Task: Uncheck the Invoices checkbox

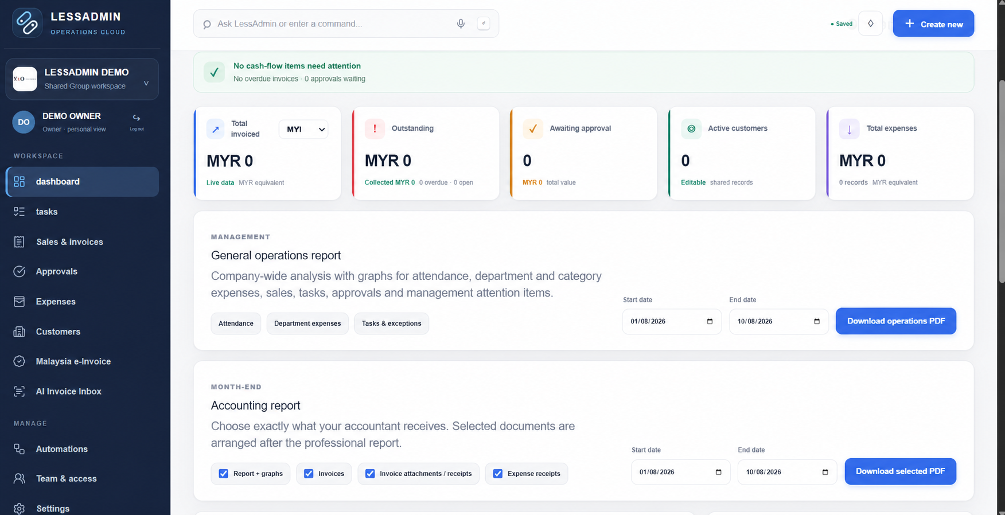Action: 309,474
